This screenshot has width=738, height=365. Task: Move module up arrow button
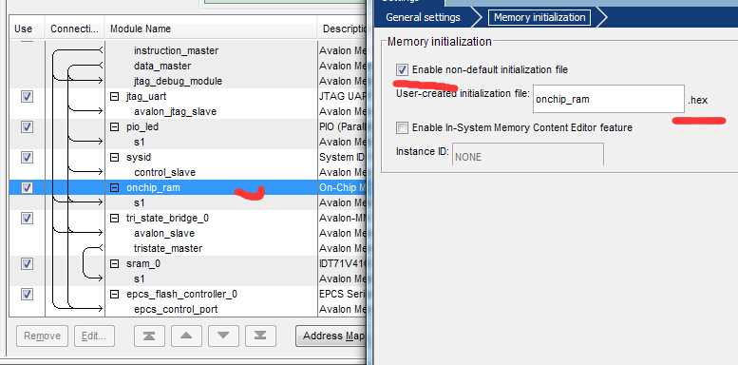[x=186, y=336]
